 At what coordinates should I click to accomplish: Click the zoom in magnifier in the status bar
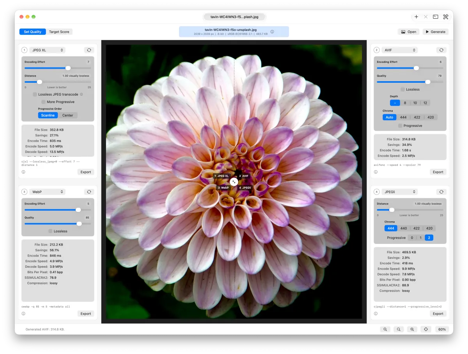click(412, 329)
